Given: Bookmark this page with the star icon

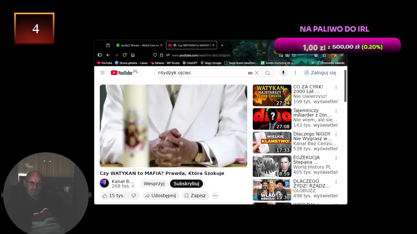Looking at the screenshot, I should pos(294,55).
